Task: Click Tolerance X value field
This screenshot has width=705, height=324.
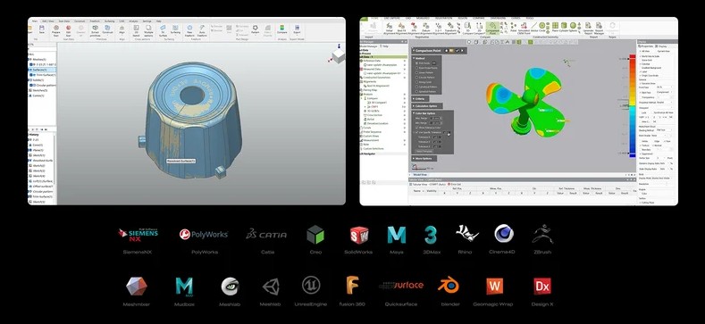Action: (x=438, y=137)
